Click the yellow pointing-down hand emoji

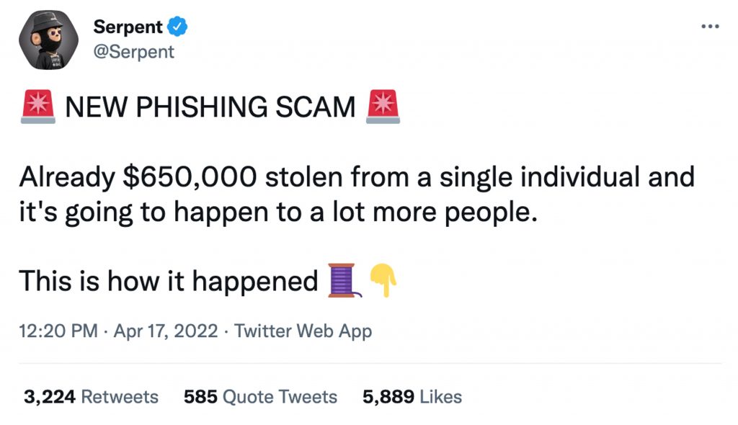(383, 281)
